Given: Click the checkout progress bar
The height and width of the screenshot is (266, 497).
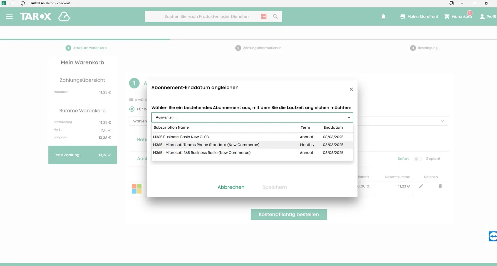Looking at the screenshot, I should click(x=248, y=40).
